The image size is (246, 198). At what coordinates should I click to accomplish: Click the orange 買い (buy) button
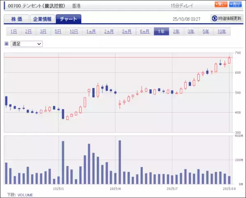pyautogui.click(x=220, y=5)
